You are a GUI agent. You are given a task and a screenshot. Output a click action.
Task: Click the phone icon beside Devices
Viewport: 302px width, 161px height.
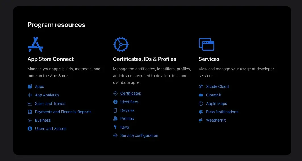click(x=115, y=110)
